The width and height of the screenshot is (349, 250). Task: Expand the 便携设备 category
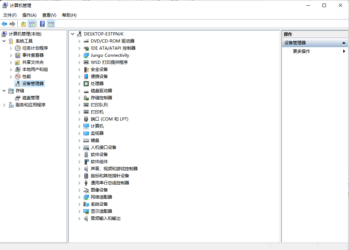pyautogui.click(x=79, y=77)
